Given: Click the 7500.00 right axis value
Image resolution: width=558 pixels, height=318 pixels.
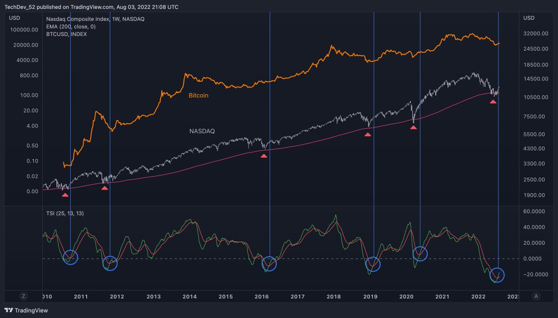Looking at the screenshot, I should [533, 117].
